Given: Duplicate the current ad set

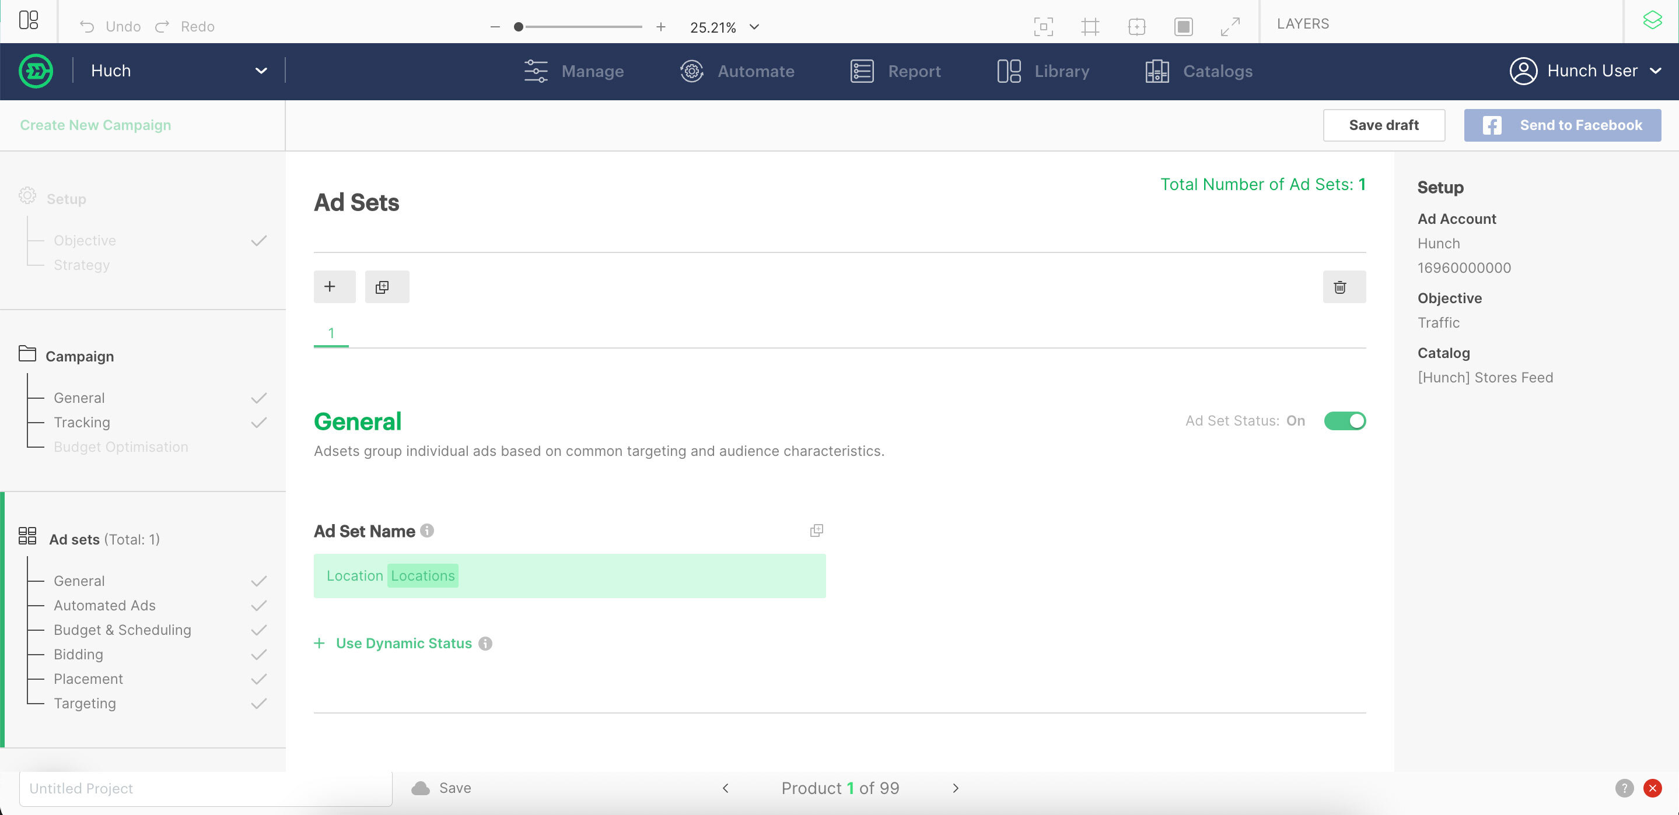Looking at the screenshot, I should [387, 287].
